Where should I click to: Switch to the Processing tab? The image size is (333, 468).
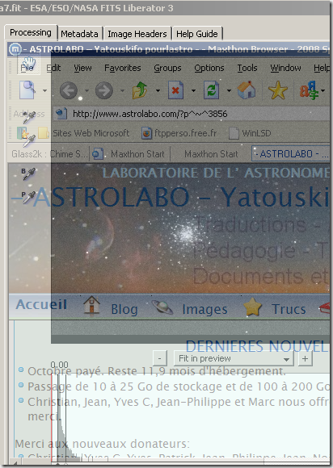[31, 32]
